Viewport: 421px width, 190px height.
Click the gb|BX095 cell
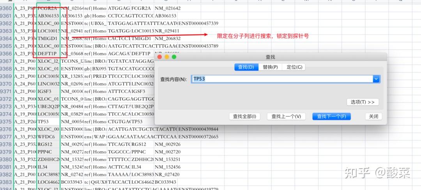pyautogui.click(x=96, y=69)
